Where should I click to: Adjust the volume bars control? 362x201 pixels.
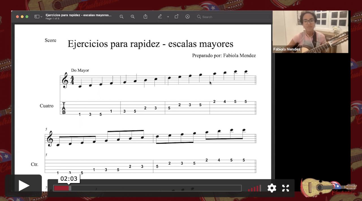click(x=254, y=188)
